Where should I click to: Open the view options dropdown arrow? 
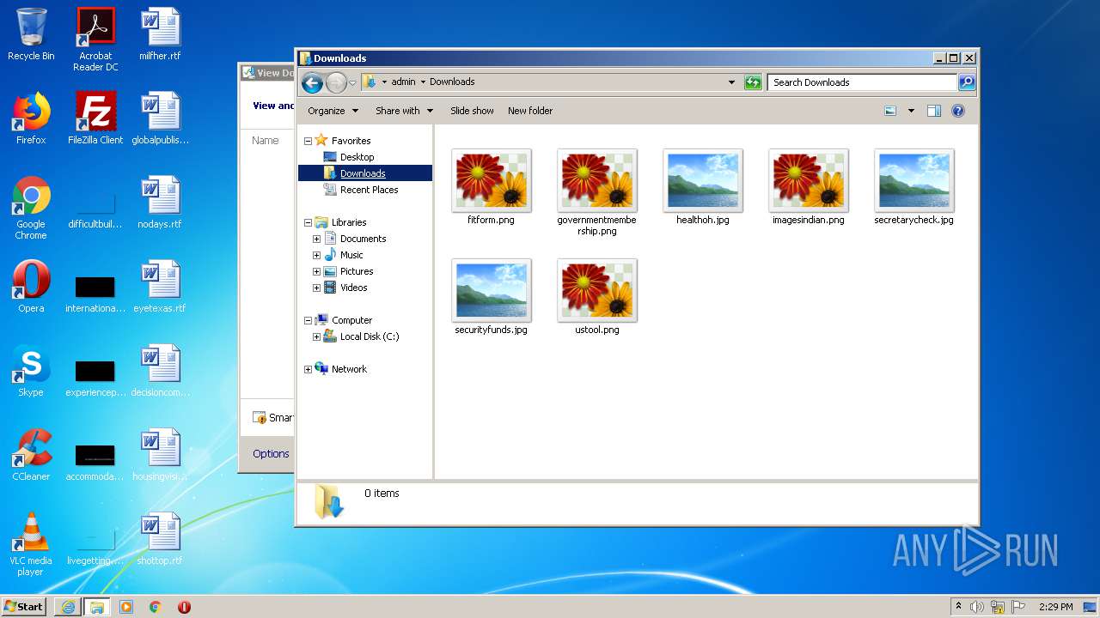coord(911,111)
